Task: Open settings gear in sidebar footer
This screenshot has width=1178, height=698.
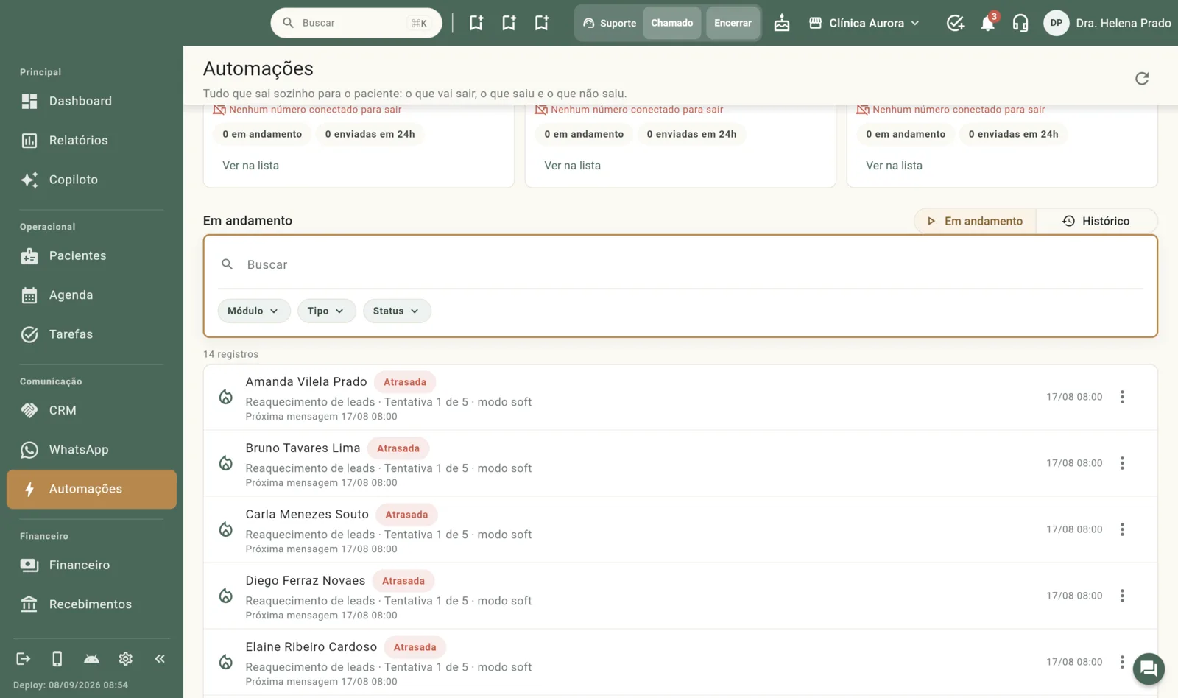Action: (126, 658)
